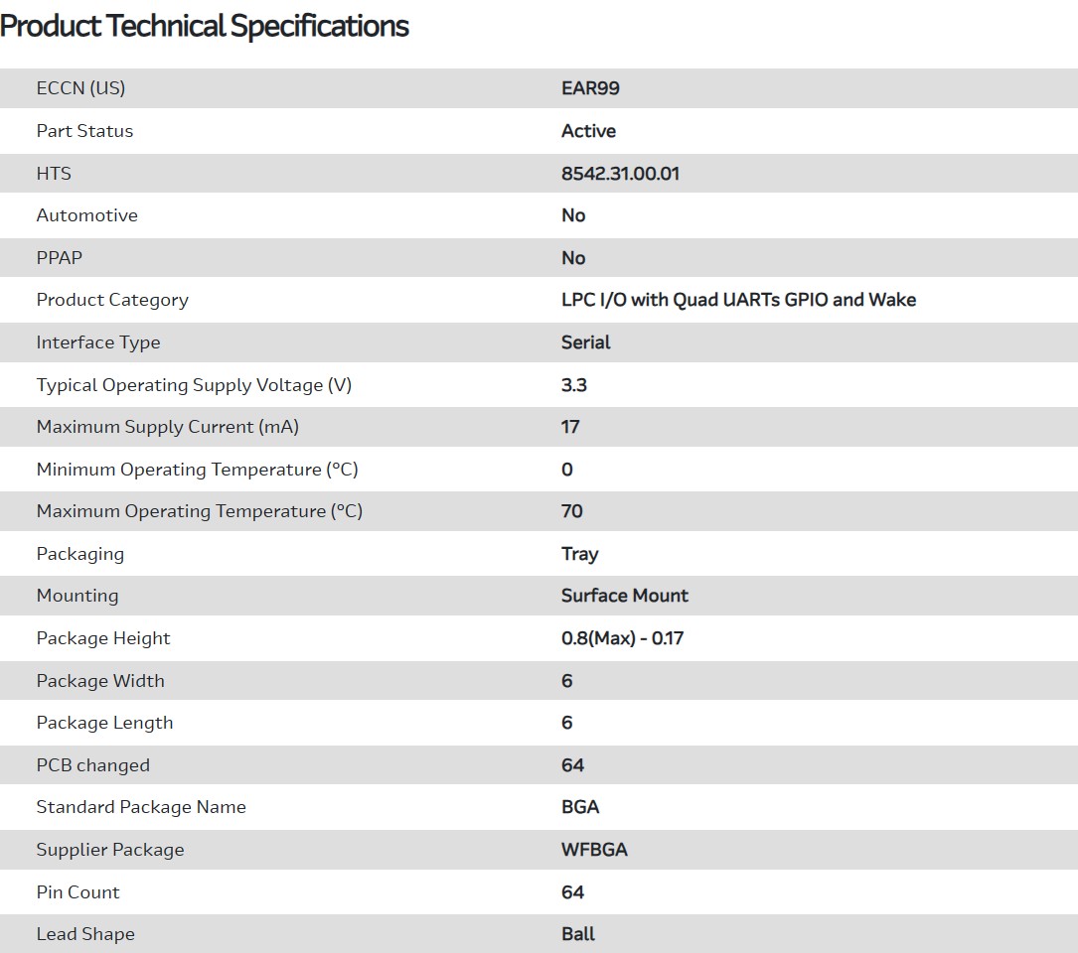Click the 3.3 operating voltage value
The width and height of the screenshot is (1078, 953).
574,385
